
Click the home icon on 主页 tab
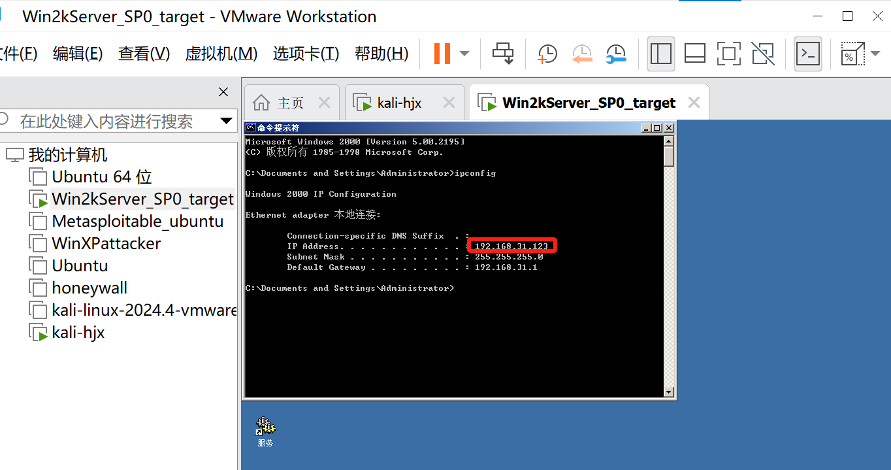click(x=261, y=103)
